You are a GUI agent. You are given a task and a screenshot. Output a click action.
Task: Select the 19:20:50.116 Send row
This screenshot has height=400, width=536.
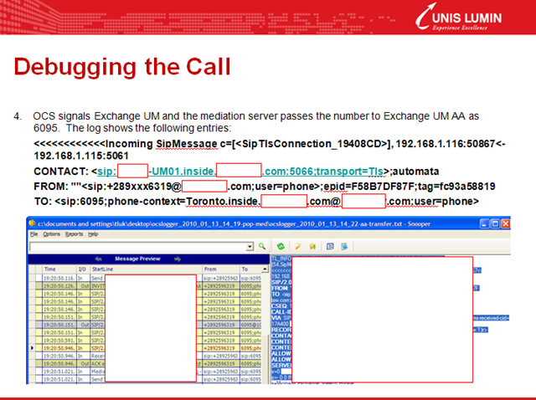coord(148,279)
